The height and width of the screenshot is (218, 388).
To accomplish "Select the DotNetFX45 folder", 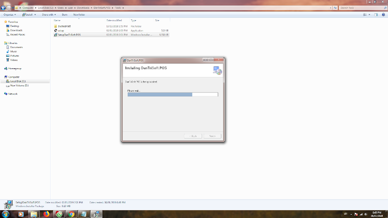I will (x=111, y=26).
